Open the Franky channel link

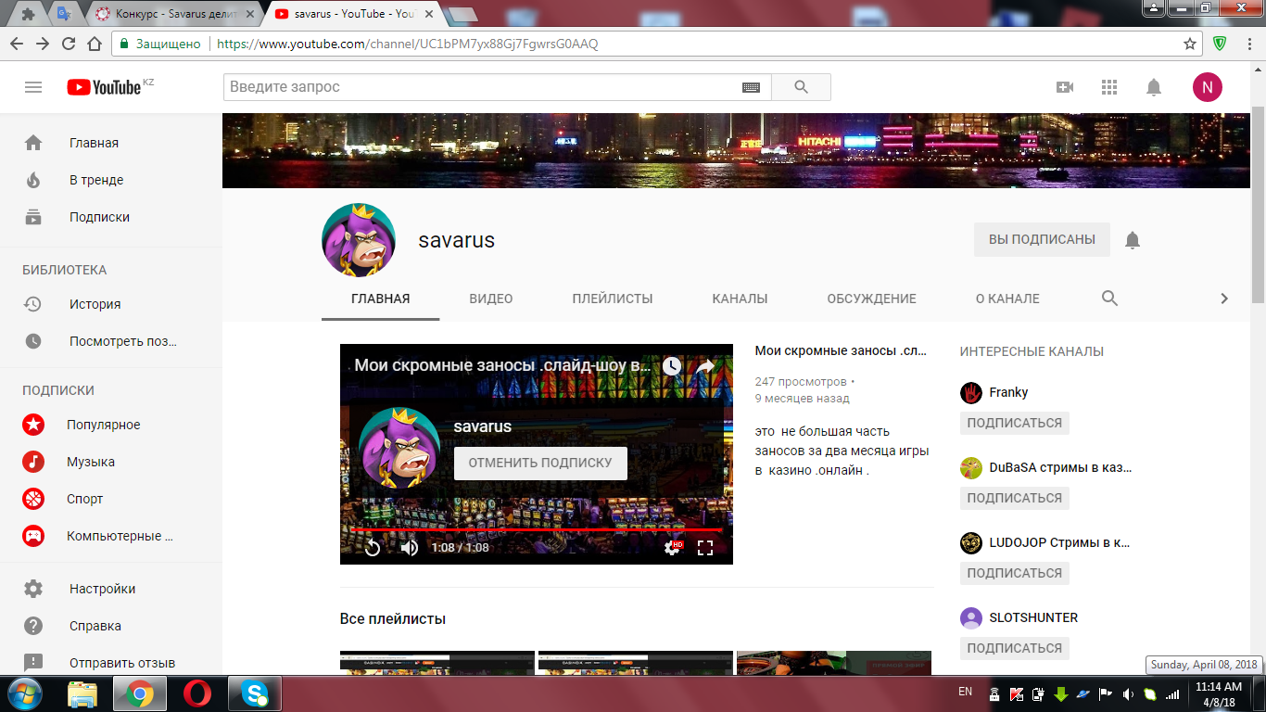pos(1008,392)
